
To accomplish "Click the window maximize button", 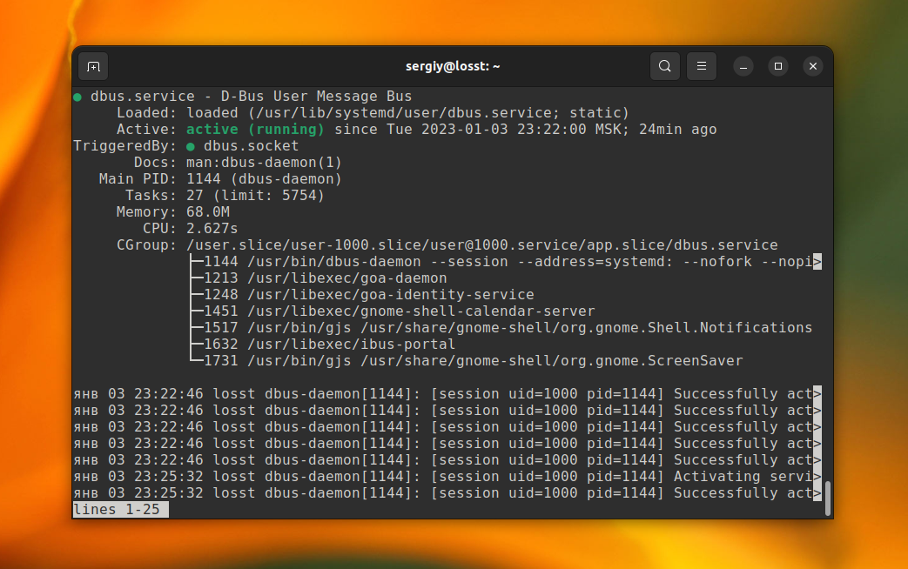I will point(777,66).
